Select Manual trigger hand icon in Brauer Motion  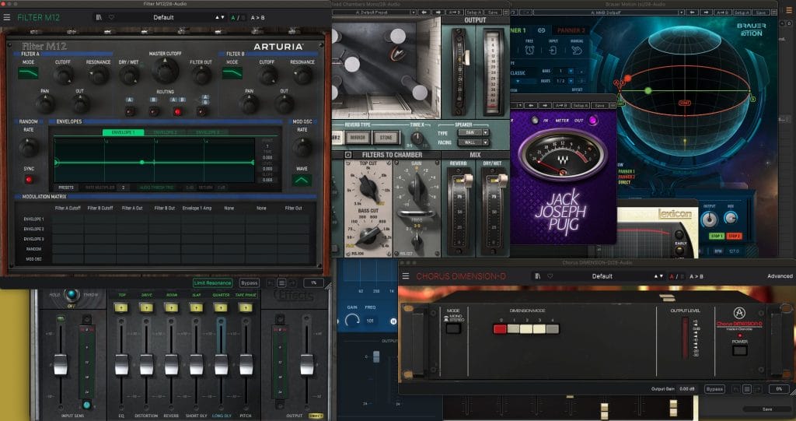577,50
